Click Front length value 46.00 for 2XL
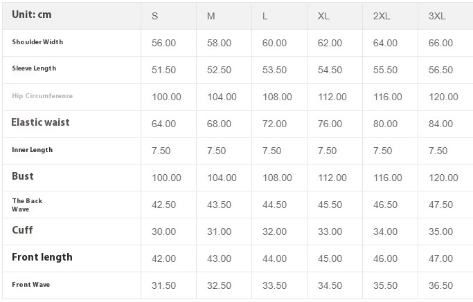 pyautogui.click(x=385, y=258)
